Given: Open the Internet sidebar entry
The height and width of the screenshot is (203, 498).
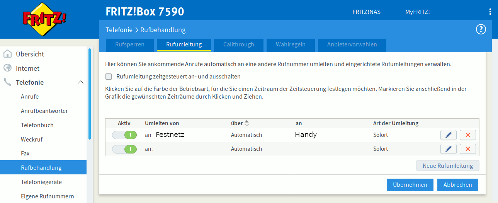Looking at the screenshot, I should [43, 68].
